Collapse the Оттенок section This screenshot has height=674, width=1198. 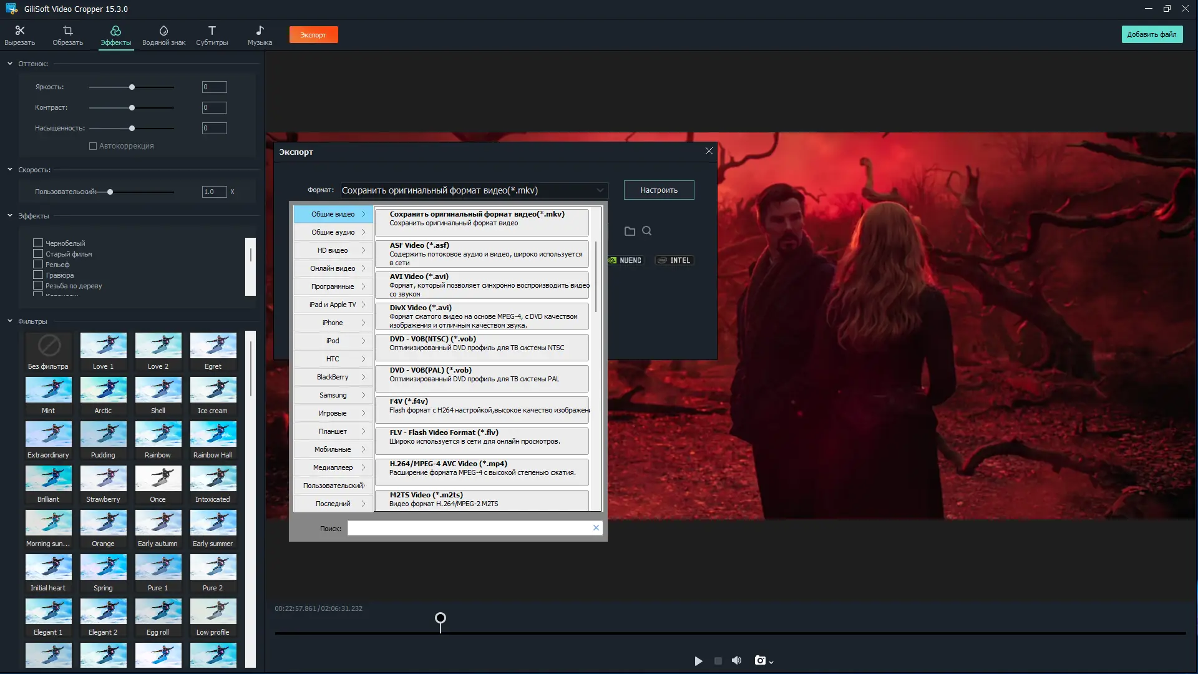tap(9, 63)
